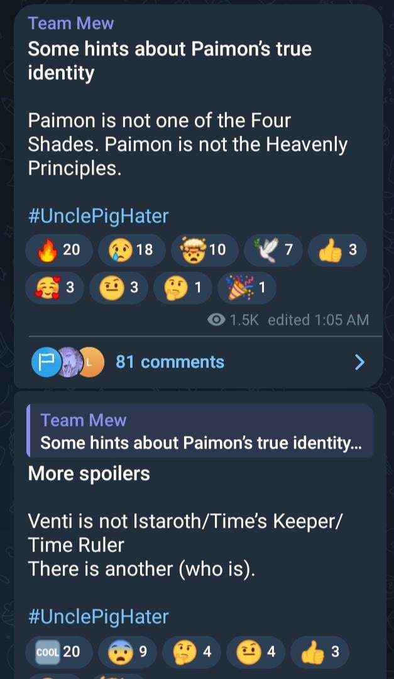
Task: Tap the COOL reaction with 20
Action: coord(58,651)
